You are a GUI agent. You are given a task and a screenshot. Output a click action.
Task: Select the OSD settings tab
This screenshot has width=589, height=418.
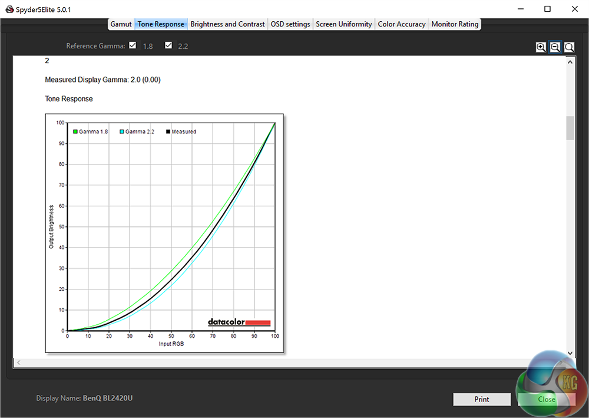coord(290,24)
